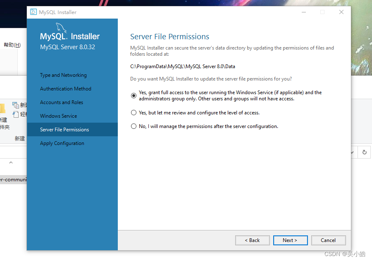Select Server File Permissions step in sidebar
The width and height of the screenshot is (372, 261).
tap(72, 129)
